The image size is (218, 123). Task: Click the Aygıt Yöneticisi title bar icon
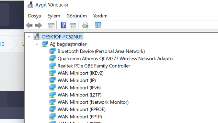pyautogui.click(x=30, y=5)
